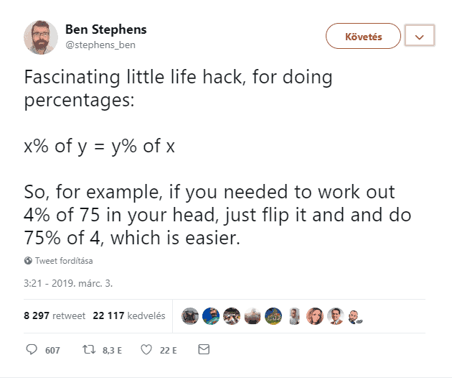Click the 22 E like count

[x=169, y=350]
